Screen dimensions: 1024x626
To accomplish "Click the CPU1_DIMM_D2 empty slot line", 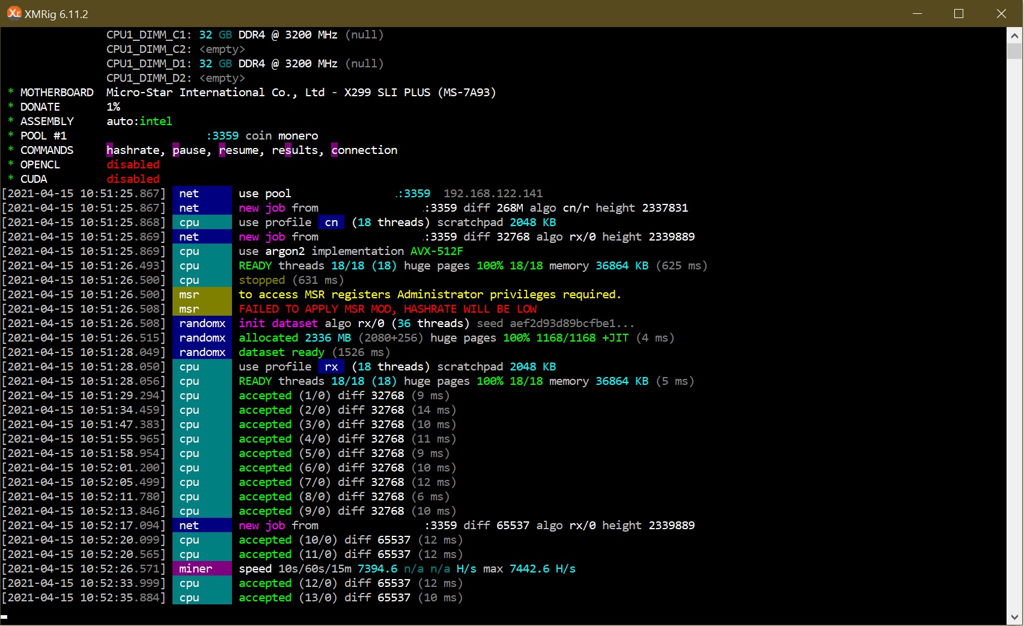I will coord(175,78).
